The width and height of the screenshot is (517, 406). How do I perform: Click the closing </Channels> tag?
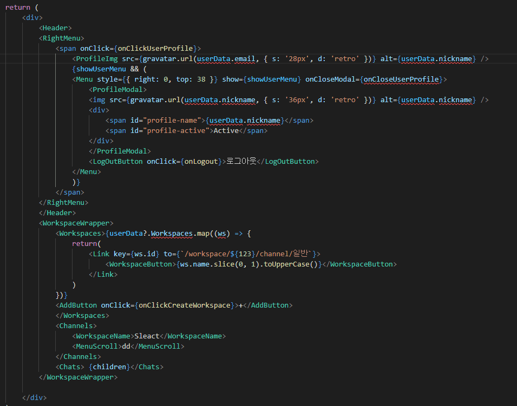pos(78,357)
